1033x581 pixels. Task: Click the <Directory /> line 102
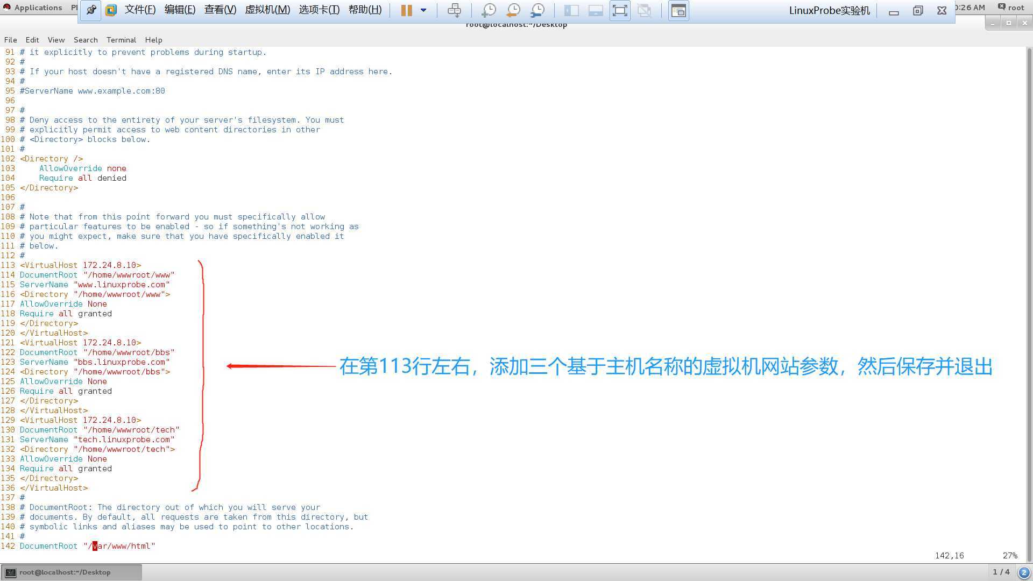[52, 159]
